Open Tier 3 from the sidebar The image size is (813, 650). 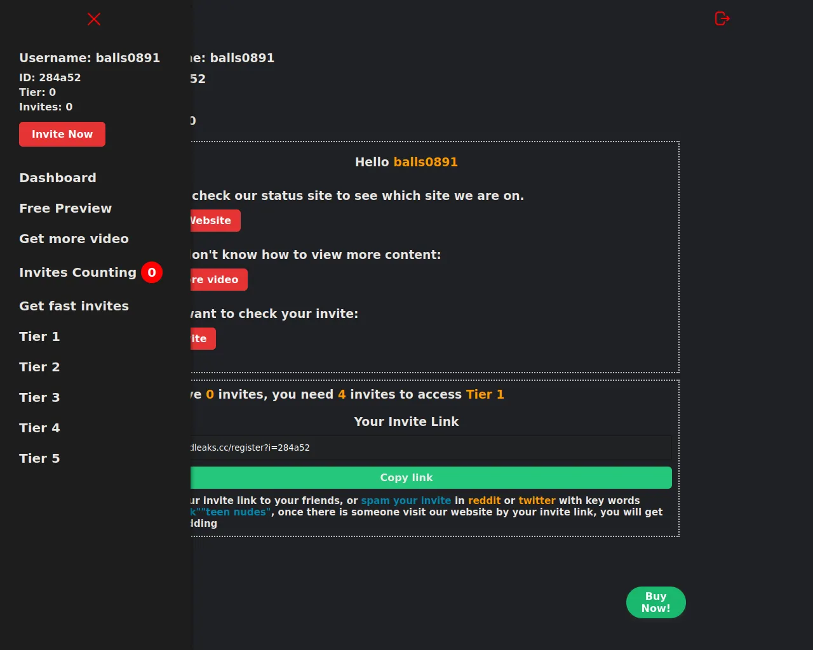pyautogui.click(x=39, y=397)
